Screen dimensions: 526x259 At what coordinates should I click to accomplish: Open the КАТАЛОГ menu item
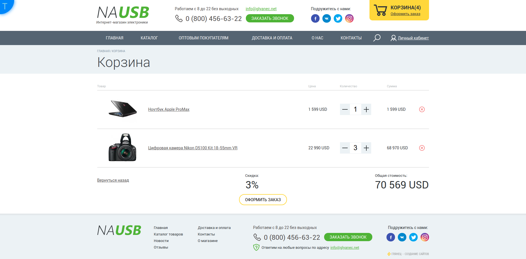[x=149, y=38]
